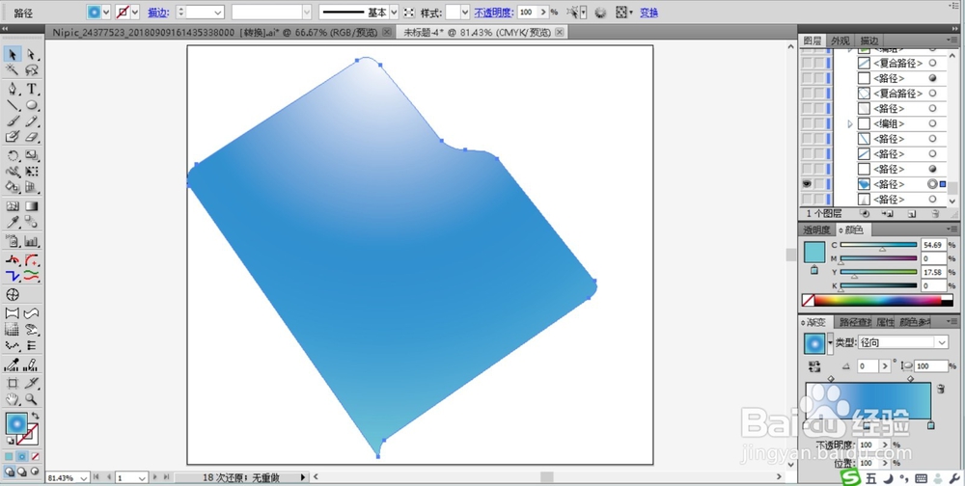Select the Gradient tool
Screen dimensions: 965x486
tap(32, 206)
